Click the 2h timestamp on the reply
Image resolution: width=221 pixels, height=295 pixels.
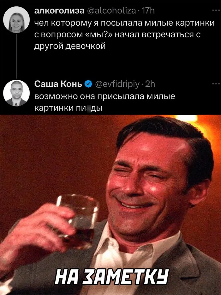click(150, 84)
